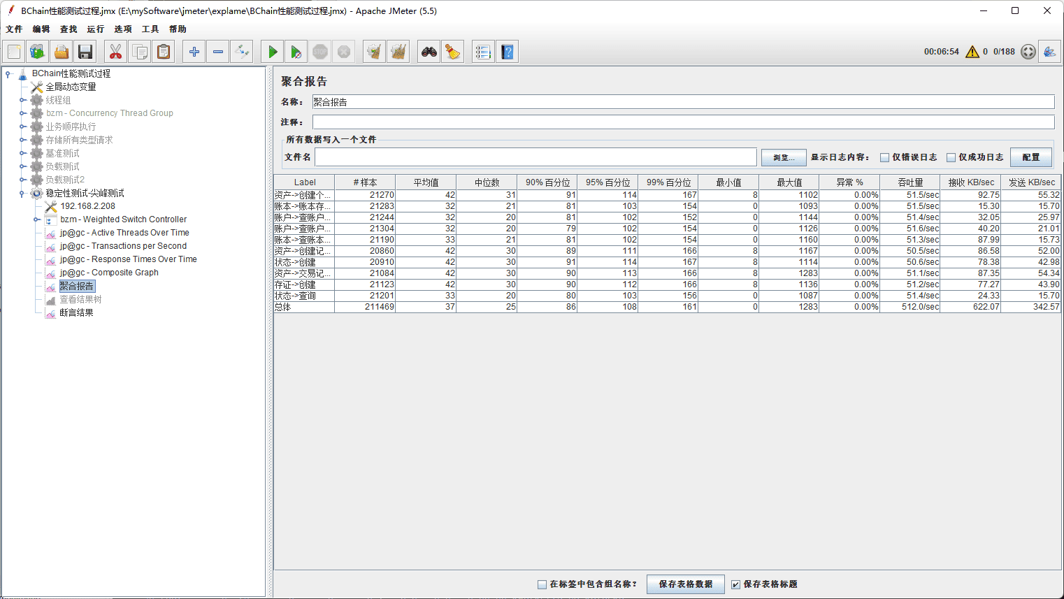Screen dimensions: 1064x599
Task: Click the warning triangle log indicator
Action: click(972, 52)
